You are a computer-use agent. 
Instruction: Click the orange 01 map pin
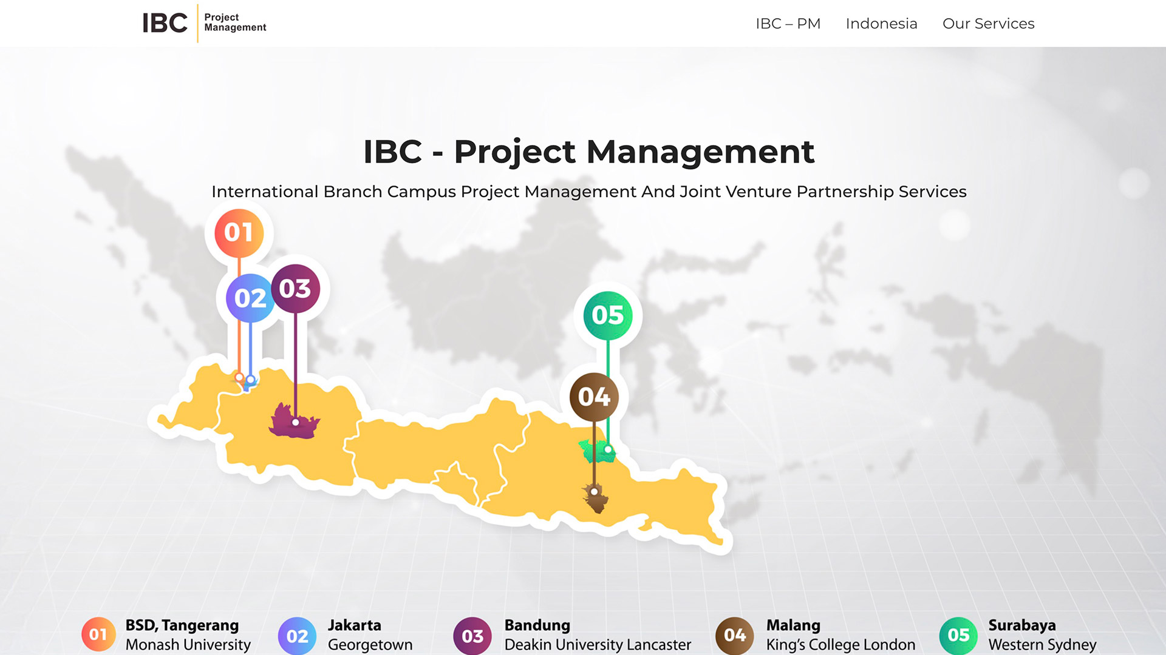(239, 233)
